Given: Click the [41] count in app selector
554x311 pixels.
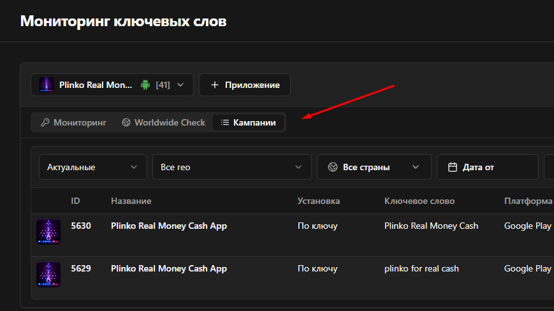Looking at the screenshot, I should pos(163,85).
